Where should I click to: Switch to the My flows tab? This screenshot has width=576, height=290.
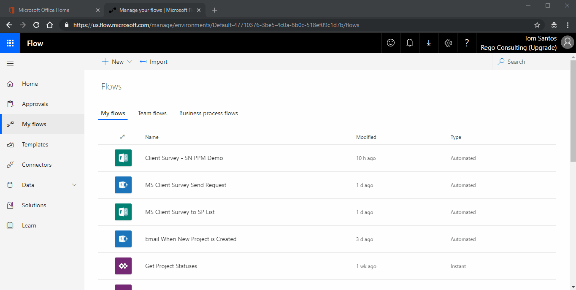[113, 113]
